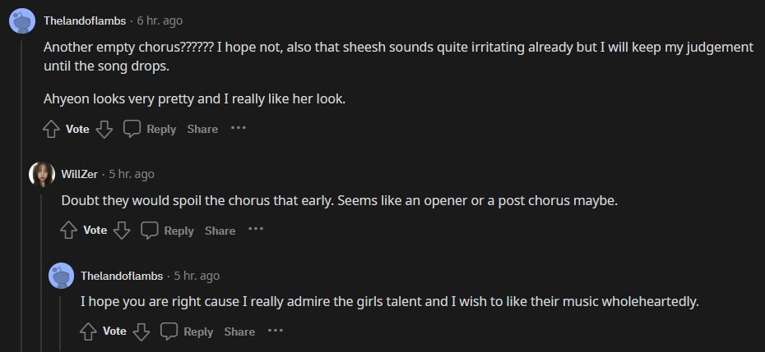Show more options on the last reply
Screen dimensions: 765x352
tap(276, 331)
